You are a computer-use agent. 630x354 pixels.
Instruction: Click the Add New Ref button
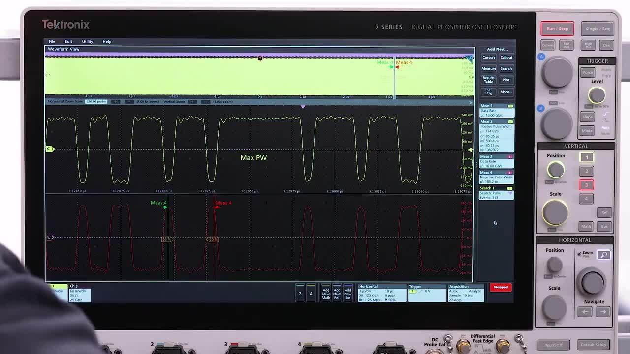[x=337, y=294]
